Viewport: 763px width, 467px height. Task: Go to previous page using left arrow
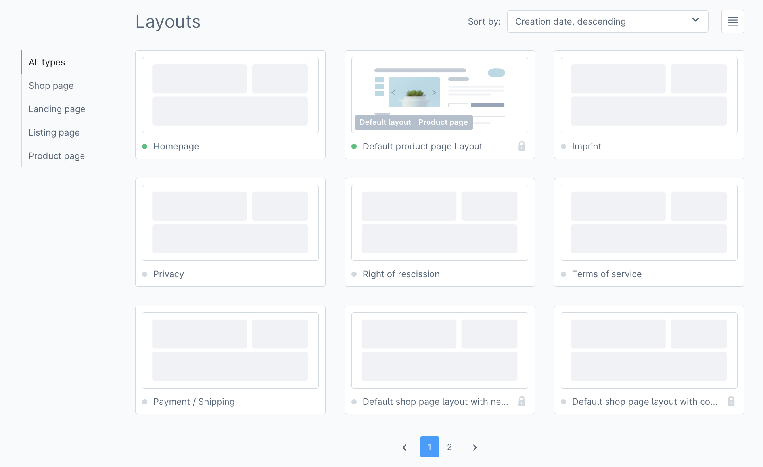pos(405,447)
